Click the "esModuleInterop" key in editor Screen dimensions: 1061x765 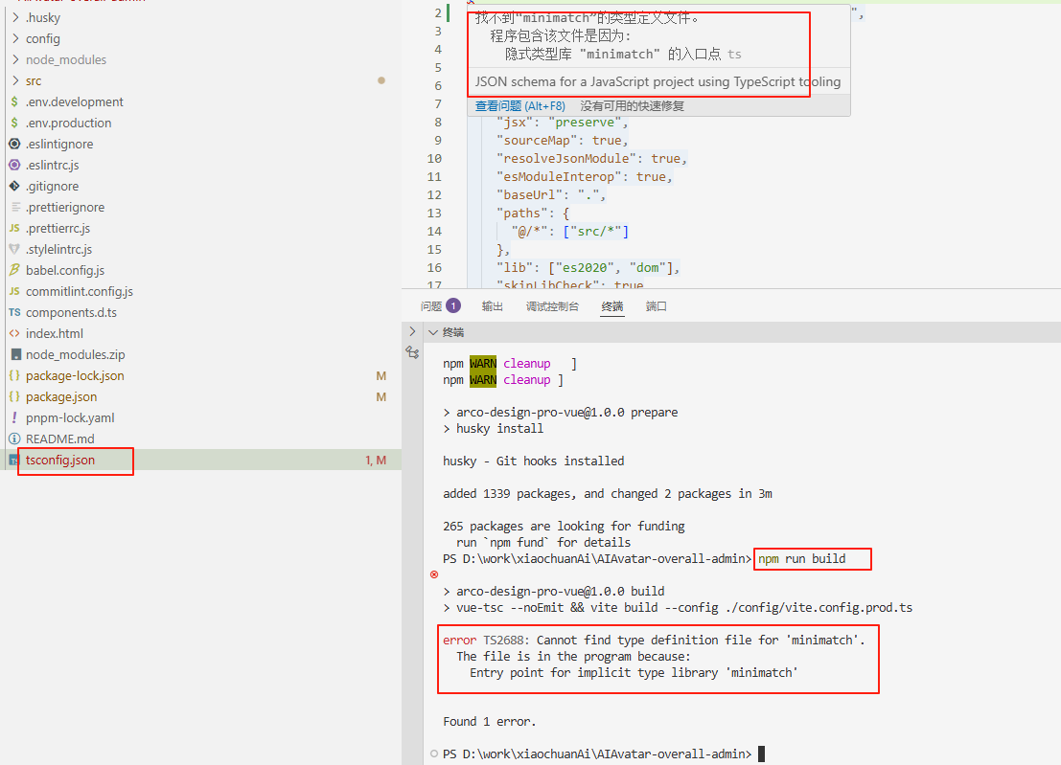pyautogui.click(x=558, y=177)
